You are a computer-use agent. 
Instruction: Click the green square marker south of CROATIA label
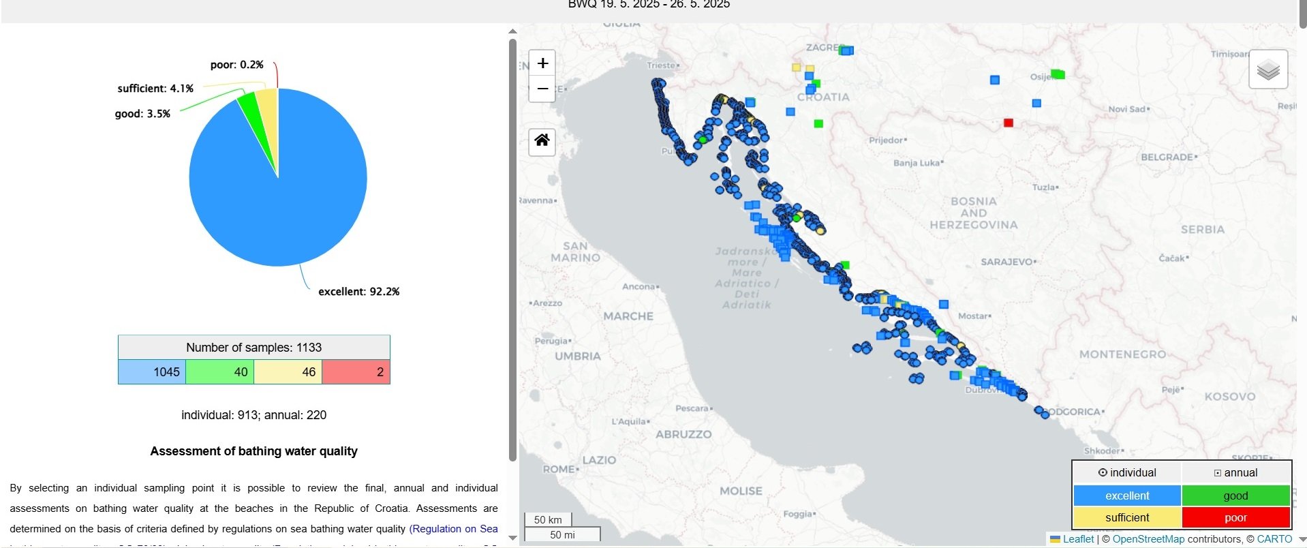click(x=818, y=123)
